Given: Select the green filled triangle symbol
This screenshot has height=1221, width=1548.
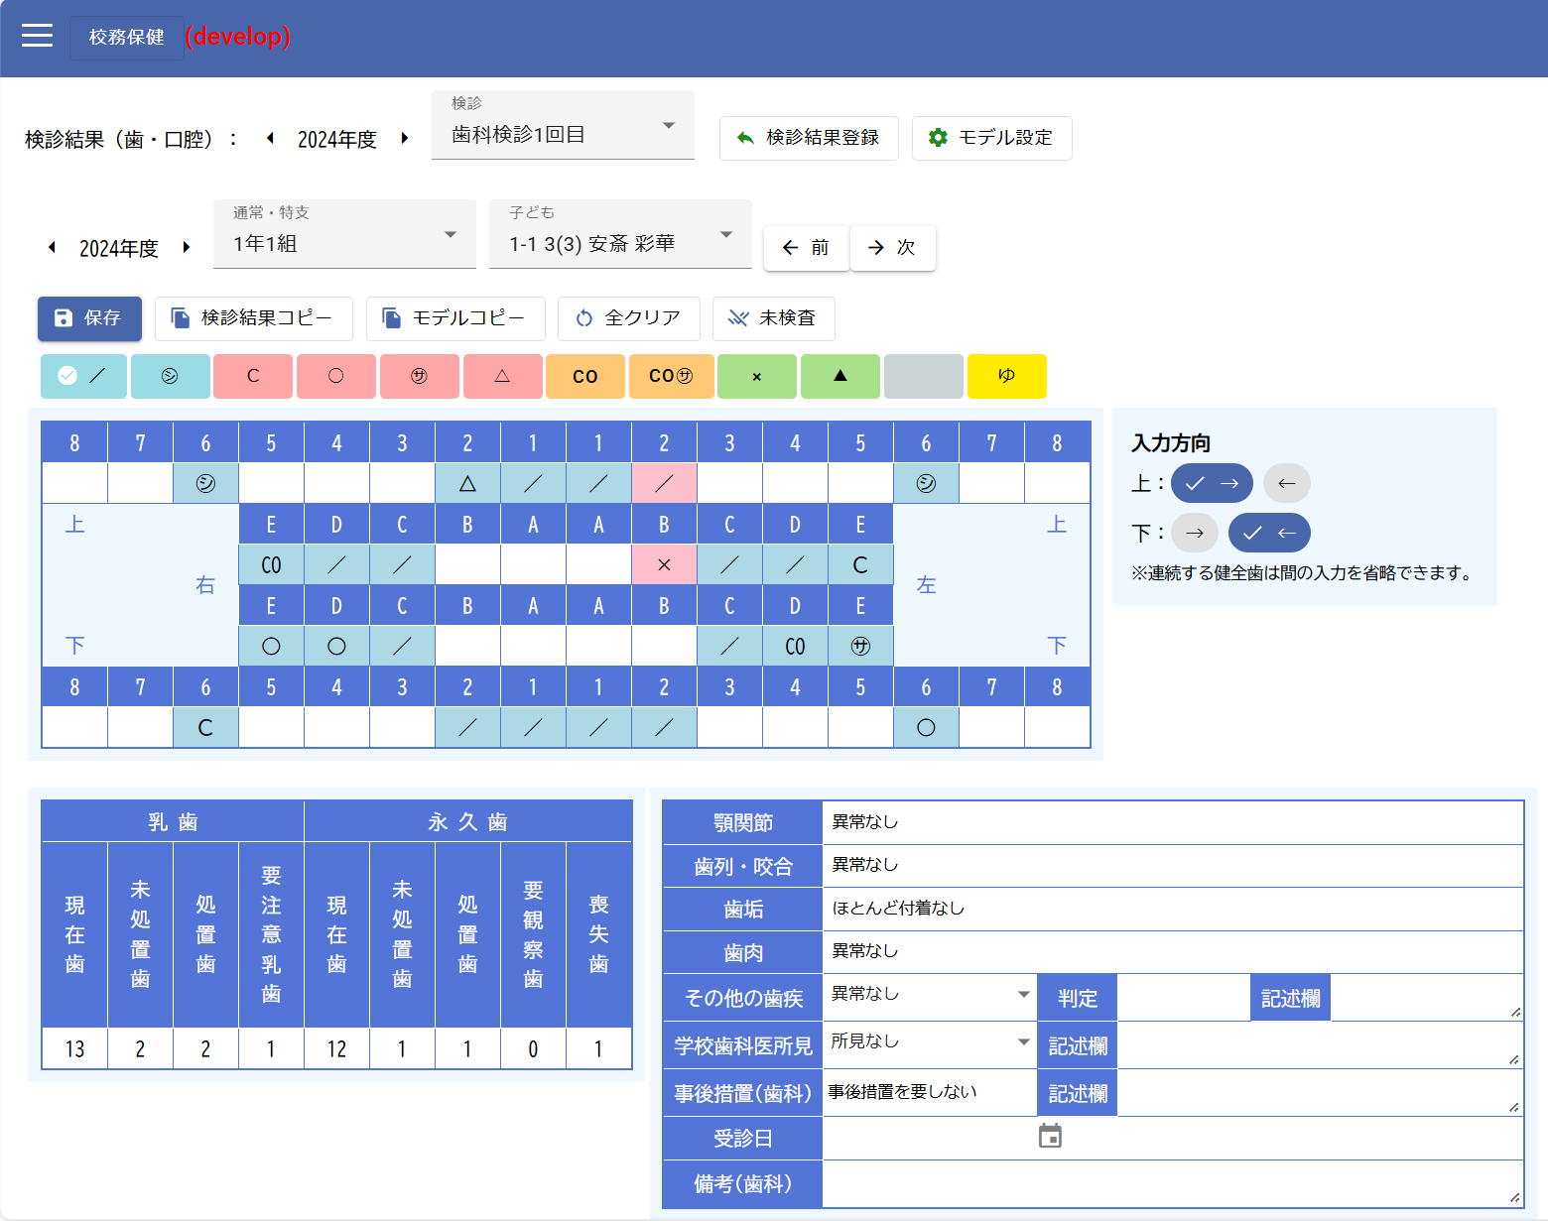Looking at the screenshot, I should point(840,376).
